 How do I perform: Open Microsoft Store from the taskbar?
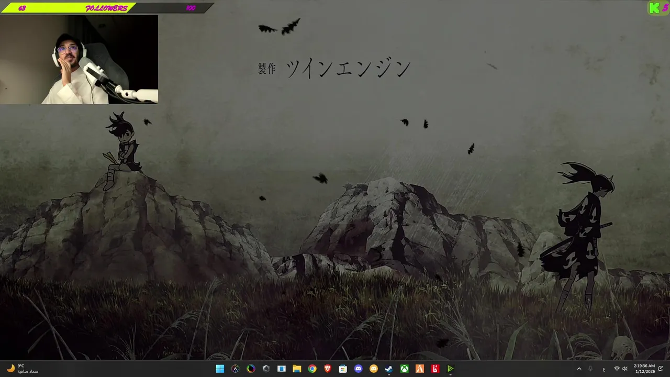(x=343, y=369)
